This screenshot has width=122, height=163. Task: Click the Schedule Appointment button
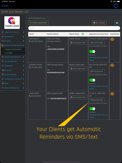(38, 23)
